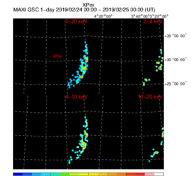This screenshot has height=176, width=191.
Task: Pick the pink segment of color bar
Action: (149, 174)
